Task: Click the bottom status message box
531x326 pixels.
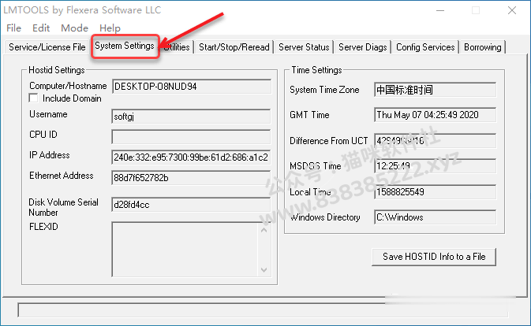Action: point(263,310)
